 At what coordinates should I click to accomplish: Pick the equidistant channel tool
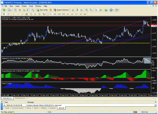click(27, 14)
